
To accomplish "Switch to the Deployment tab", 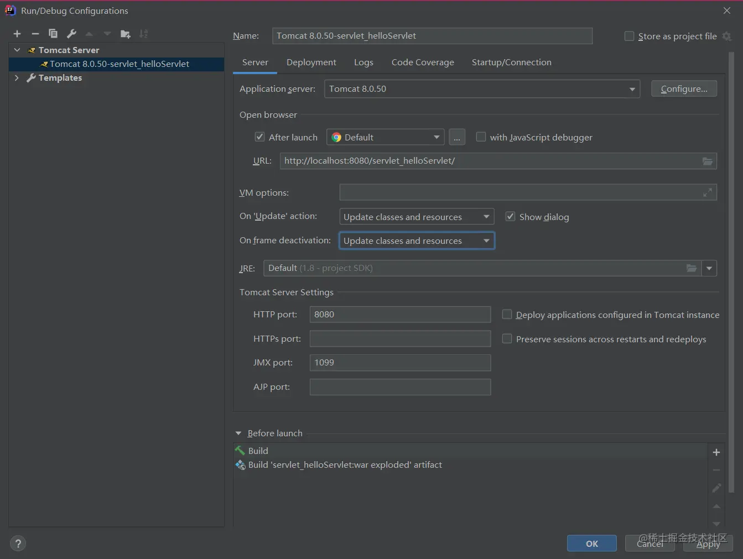I will [x=311, y=62].
